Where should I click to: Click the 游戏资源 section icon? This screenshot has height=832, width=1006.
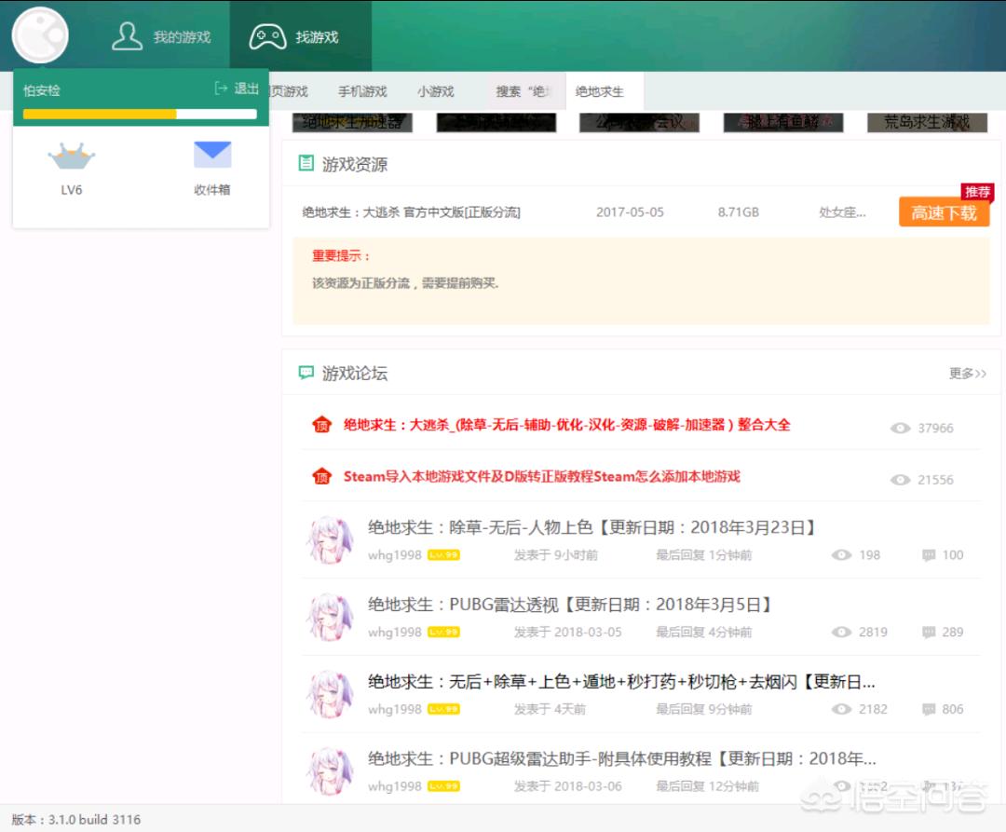coord(306,163)
